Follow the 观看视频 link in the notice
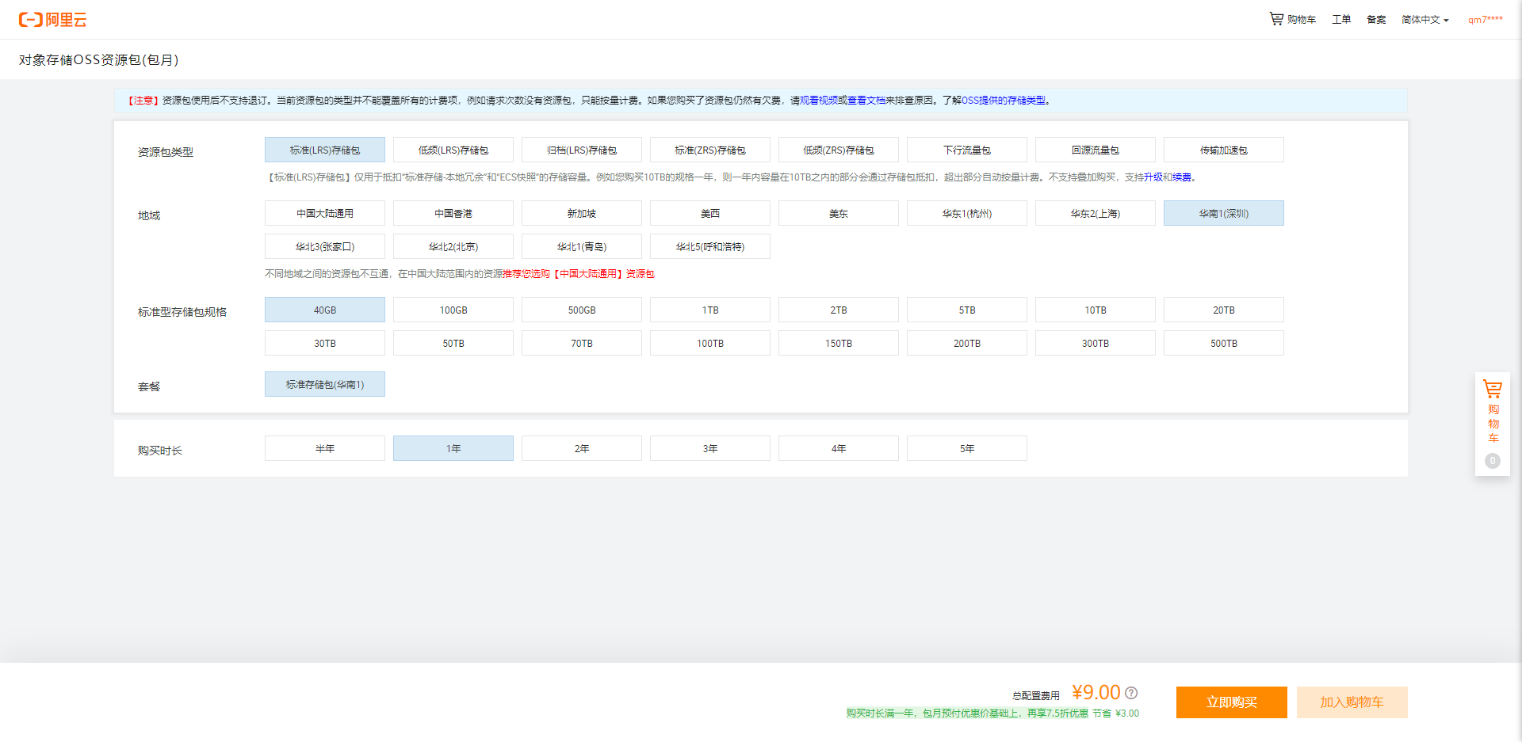The width and height of the screenshot is (1522, 742). point(818,101)
